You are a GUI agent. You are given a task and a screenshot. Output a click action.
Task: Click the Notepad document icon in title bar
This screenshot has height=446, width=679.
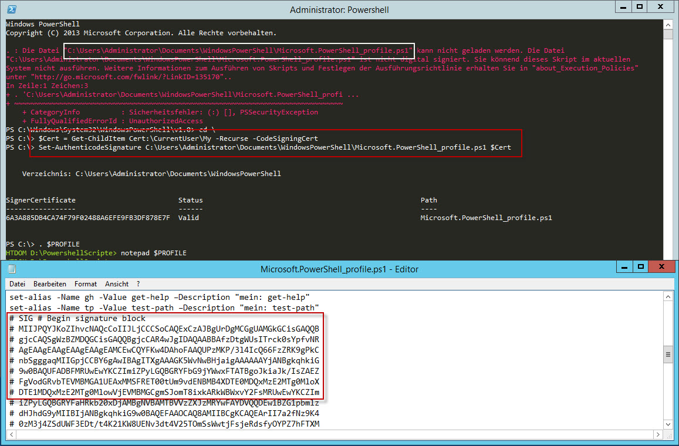coord(12,269)
